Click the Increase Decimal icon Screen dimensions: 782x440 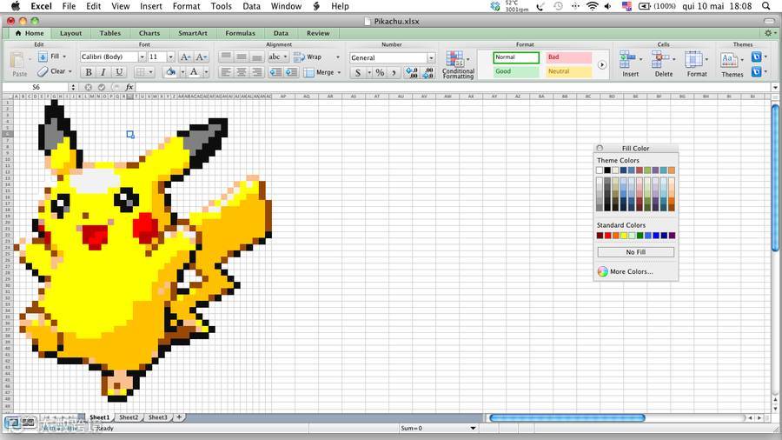pos(412,73)
